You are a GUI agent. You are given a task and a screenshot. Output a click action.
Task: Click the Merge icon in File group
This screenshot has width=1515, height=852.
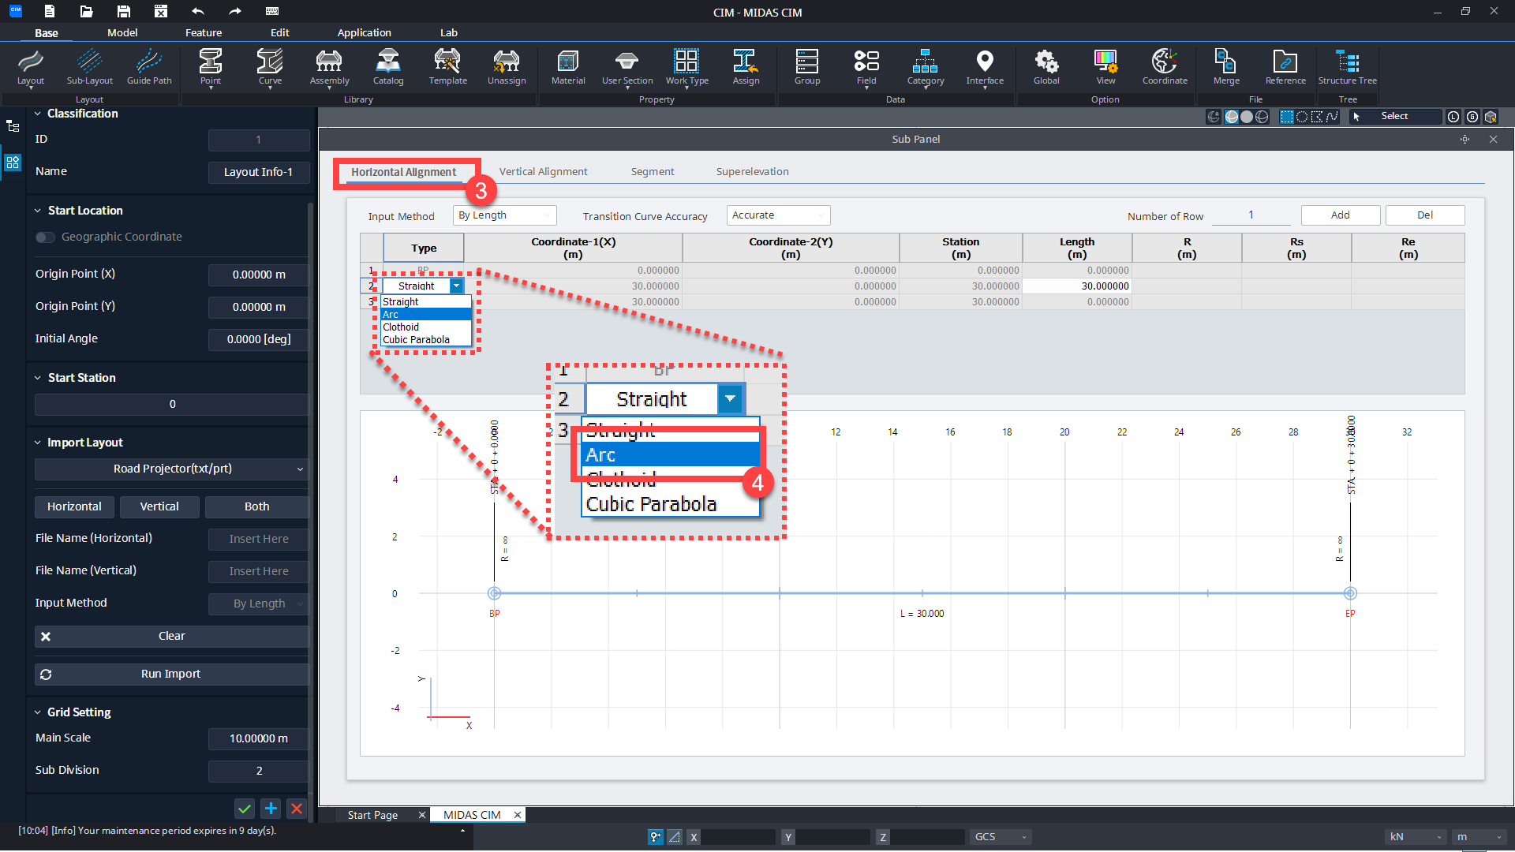1225,67
